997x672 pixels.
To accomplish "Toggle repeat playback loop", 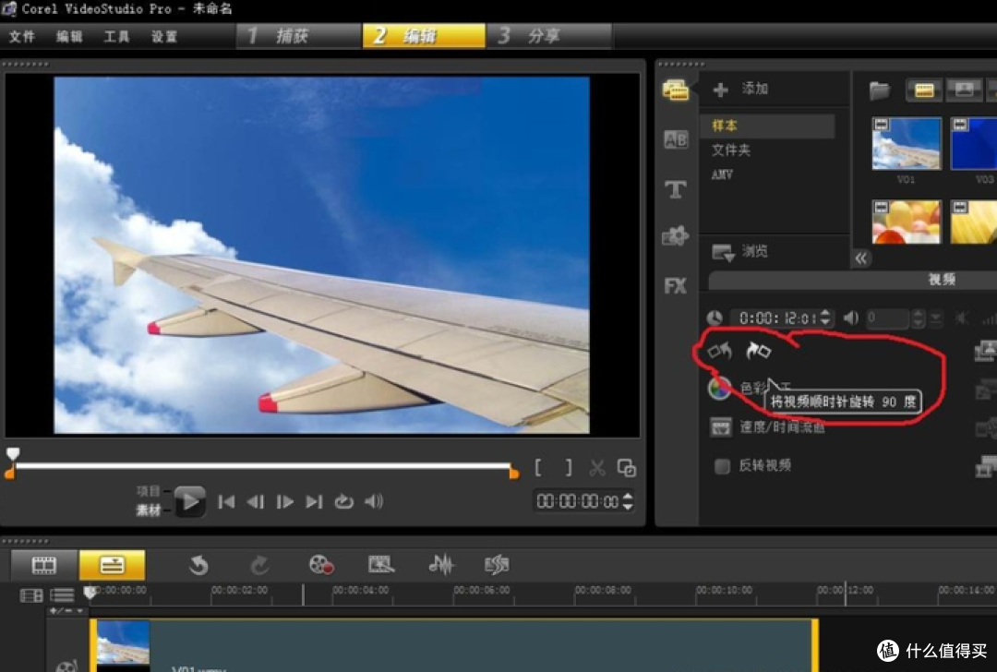I will pos(344,502).
